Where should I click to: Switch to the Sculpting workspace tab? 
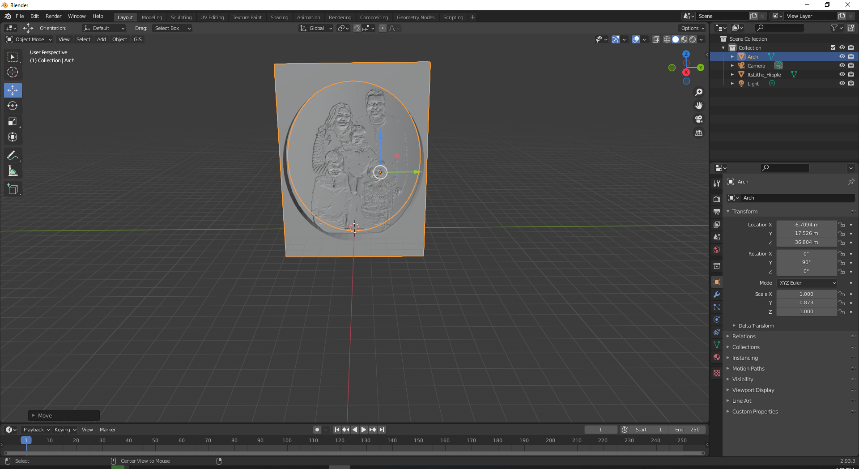coord(181,17)
